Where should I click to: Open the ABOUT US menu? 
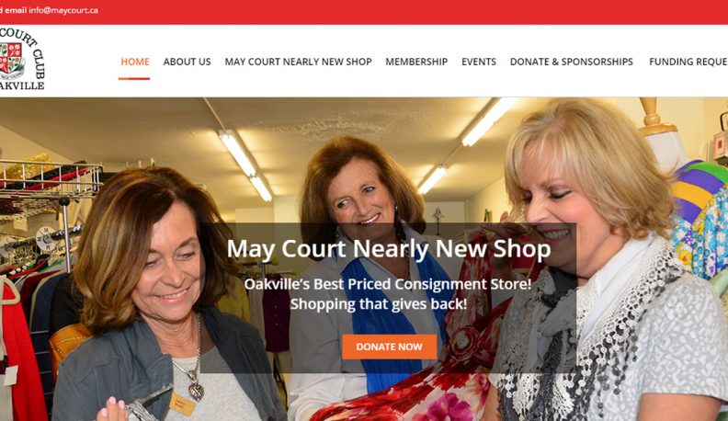(x=187, y=62)
